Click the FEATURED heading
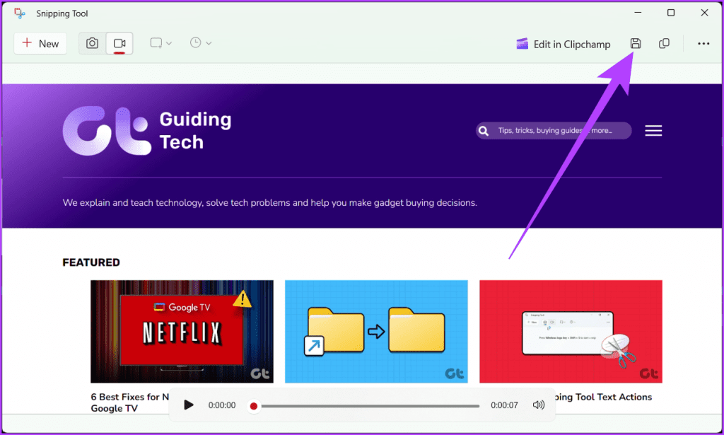724x435 pixels. [x=91, y=262]
